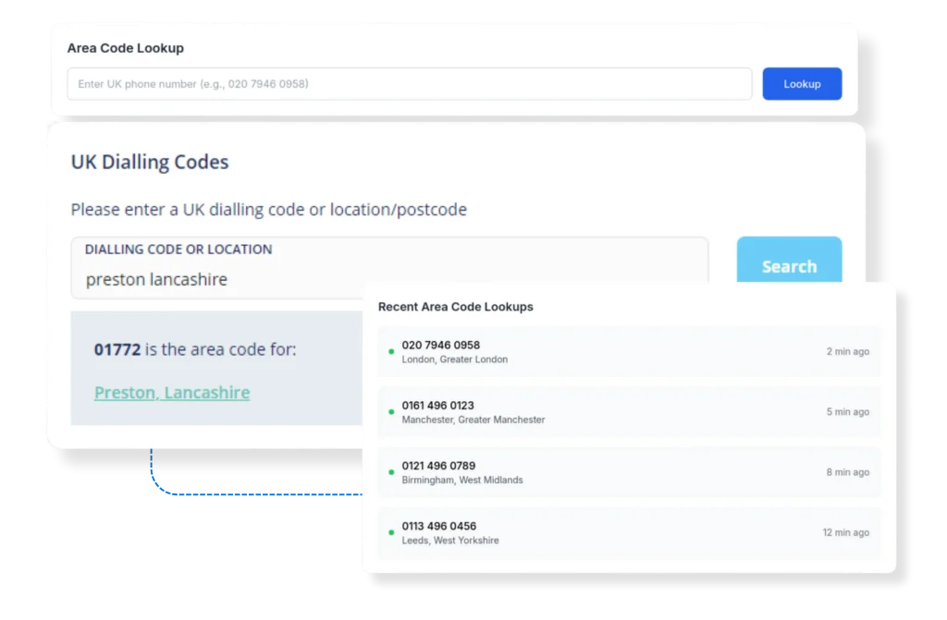Click the green dot beside 0121 496 0789
Viewport: 947px width, 620px height.
[x=391, y=472]
